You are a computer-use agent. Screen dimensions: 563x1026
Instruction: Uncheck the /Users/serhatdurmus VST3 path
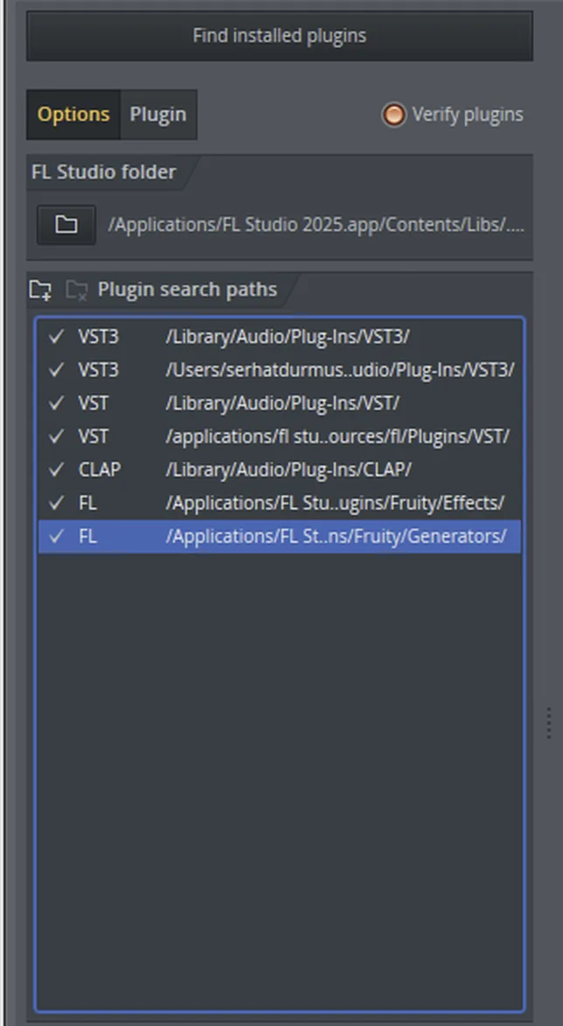click(57, 369)
